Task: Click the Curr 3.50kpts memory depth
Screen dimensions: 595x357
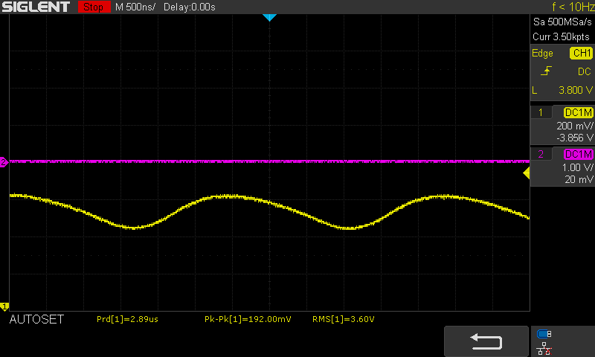Action: (x=561, y=36)
